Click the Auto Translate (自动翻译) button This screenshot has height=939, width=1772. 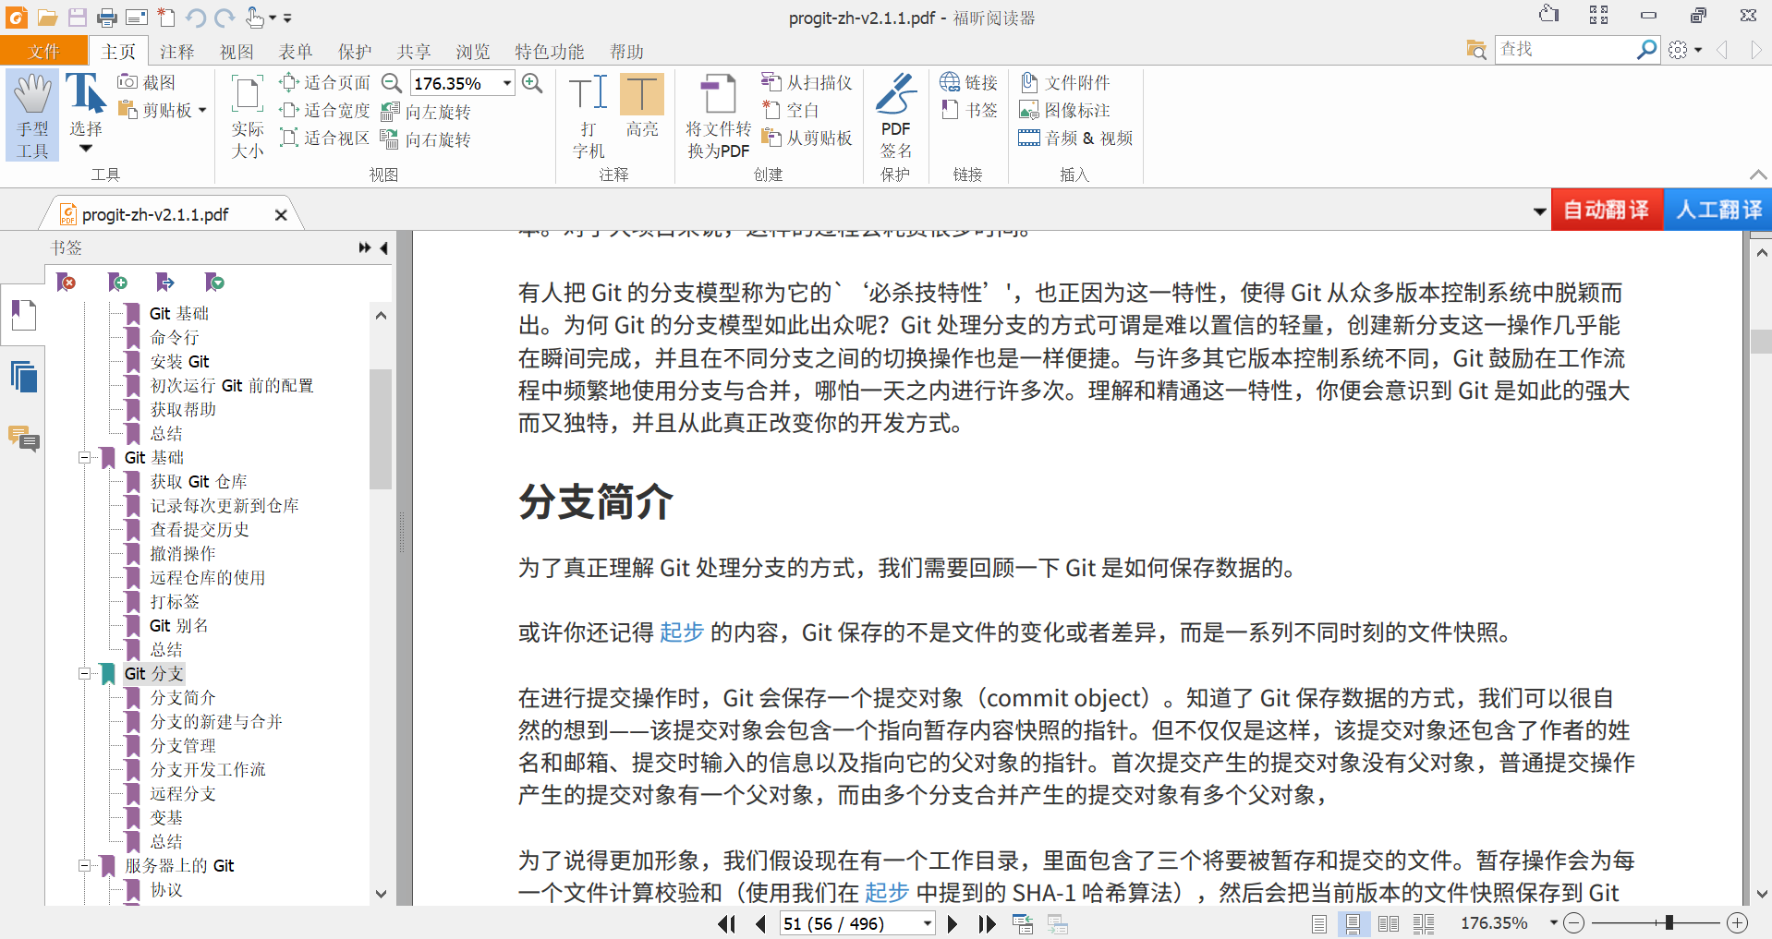(x=1607, y=210)
